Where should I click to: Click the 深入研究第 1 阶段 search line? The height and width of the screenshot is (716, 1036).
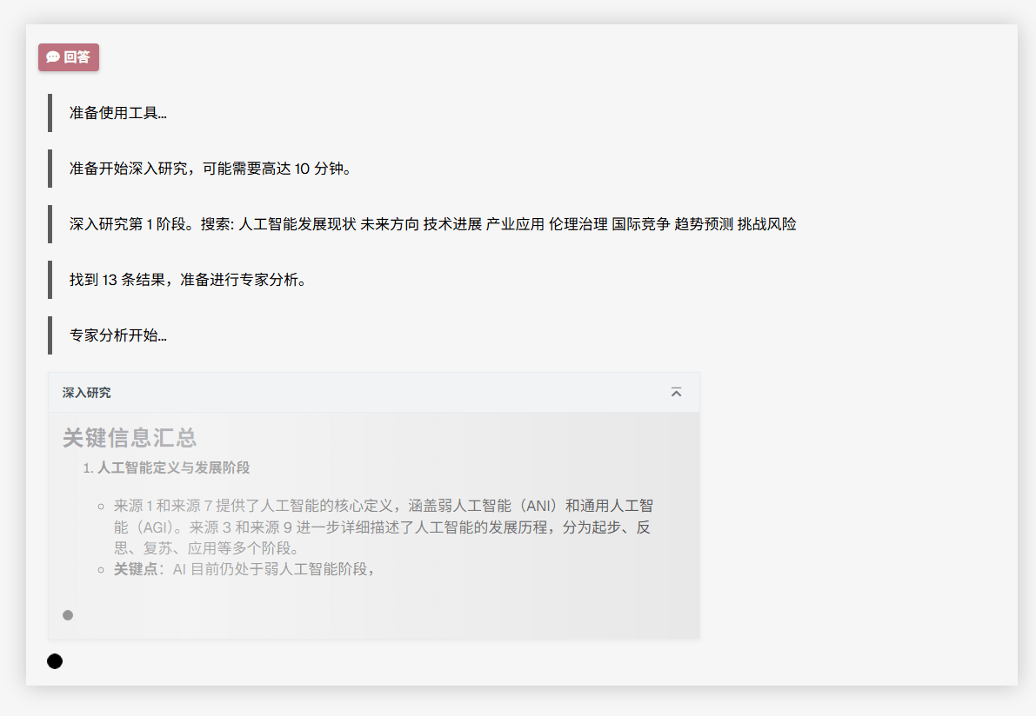[432, 224]
